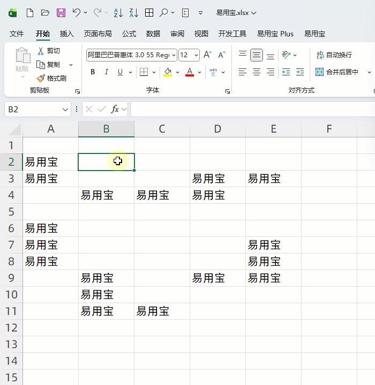This screenshot has width=375, height=385.
Task: Open the font name dropdown
Action: coord(173,55)
